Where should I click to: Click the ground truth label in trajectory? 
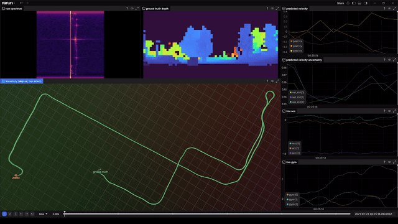tap(101, 172)
